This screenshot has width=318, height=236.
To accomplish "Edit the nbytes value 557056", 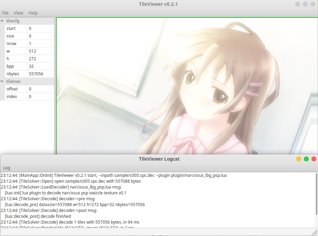I will (41, 74).
